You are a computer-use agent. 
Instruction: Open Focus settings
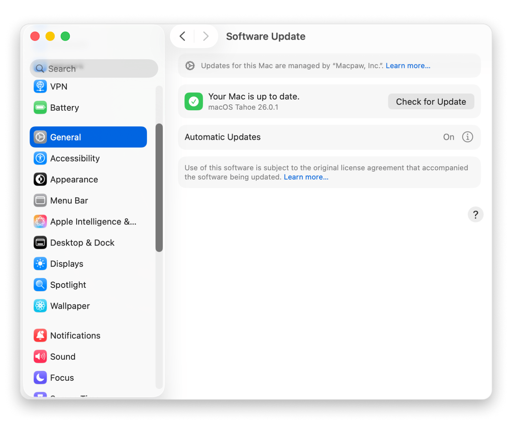tap(62, 377)
